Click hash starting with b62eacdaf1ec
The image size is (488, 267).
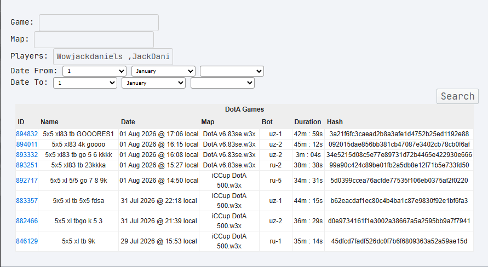click(399, 201)
